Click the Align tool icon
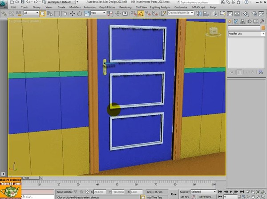This screenshot has width=267, height=199. pos(206,14)
